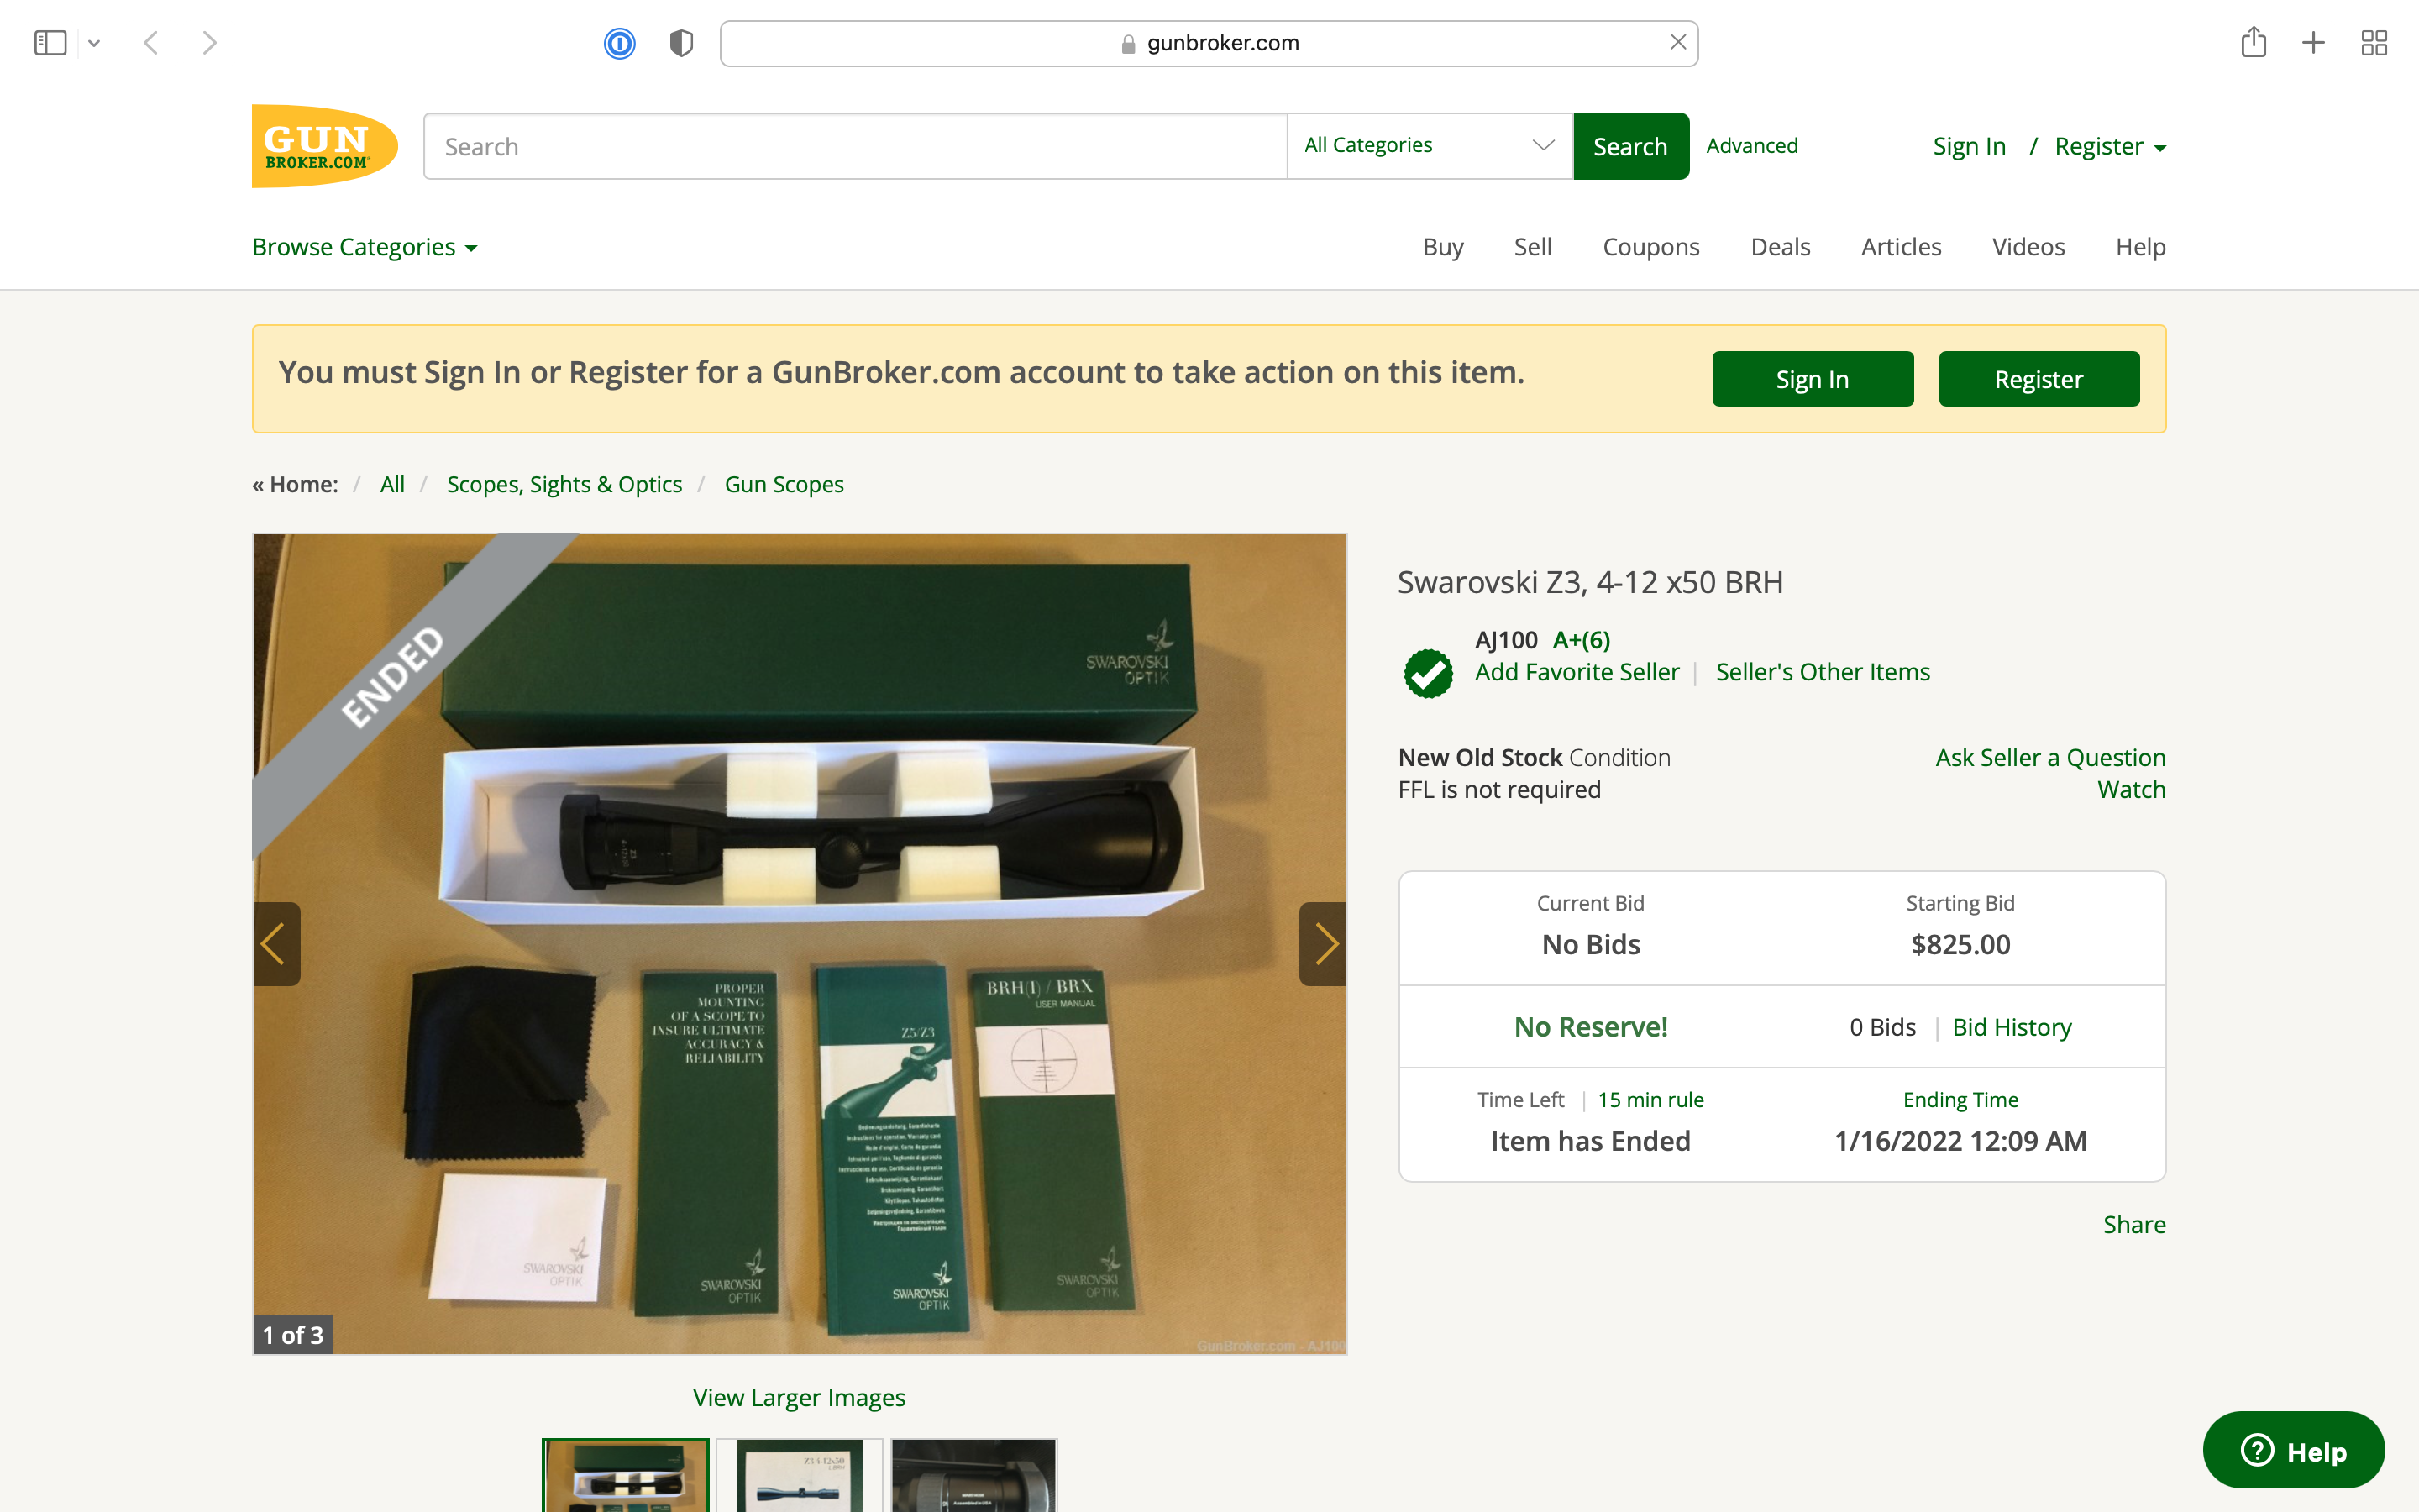Show next image with right arrow

pyautogui.click(x=1322, y=944)
